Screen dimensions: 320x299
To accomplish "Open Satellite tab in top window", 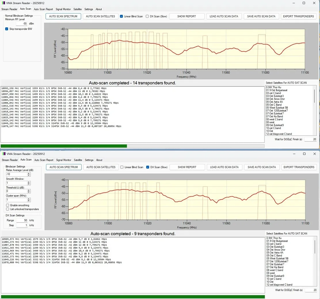I will pos(77,9).
